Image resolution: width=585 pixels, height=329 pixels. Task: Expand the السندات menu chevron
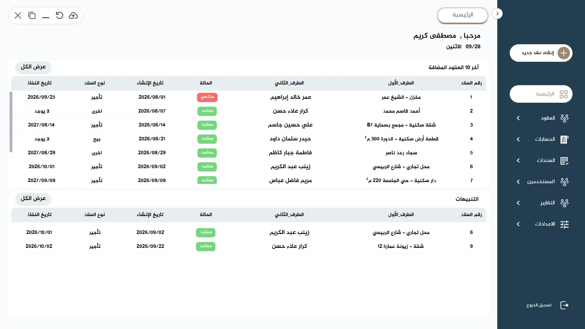pyautogui.click(x=518, y=160)
